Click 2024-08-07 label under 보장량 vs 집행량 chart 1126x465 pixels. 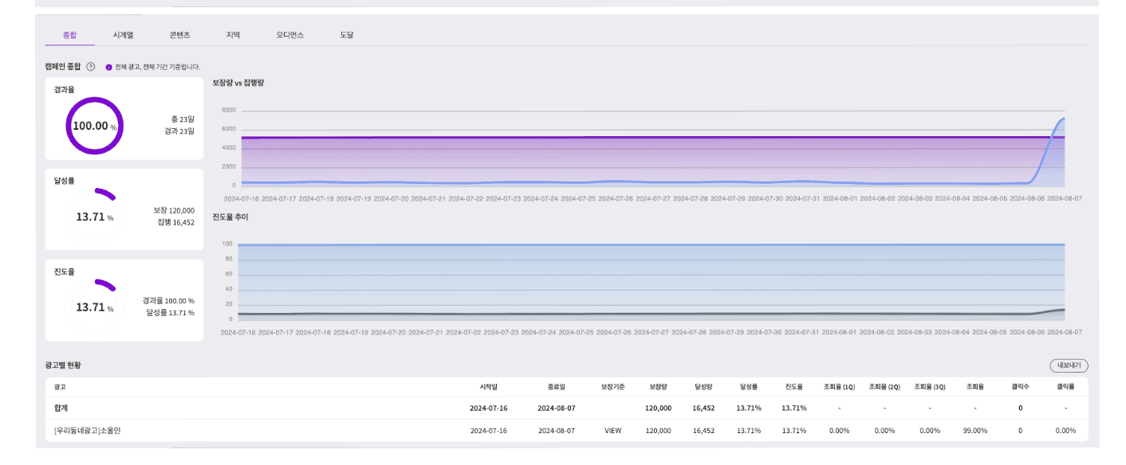1065,197
